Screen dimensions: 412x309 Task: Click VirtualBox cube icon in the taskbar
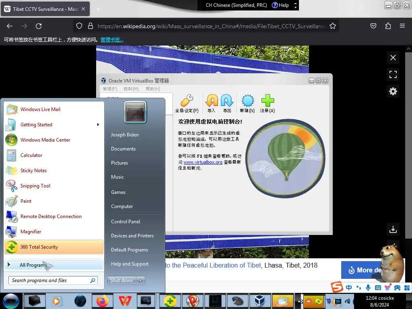click(x=260, y=301)
